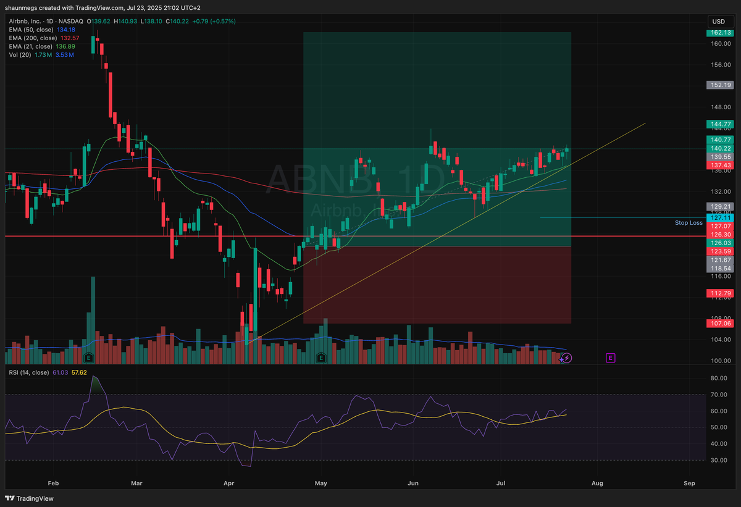Click the purple lightning bolt event icon
The width and height of the screenshot is (741, 507).
[567, 358]
